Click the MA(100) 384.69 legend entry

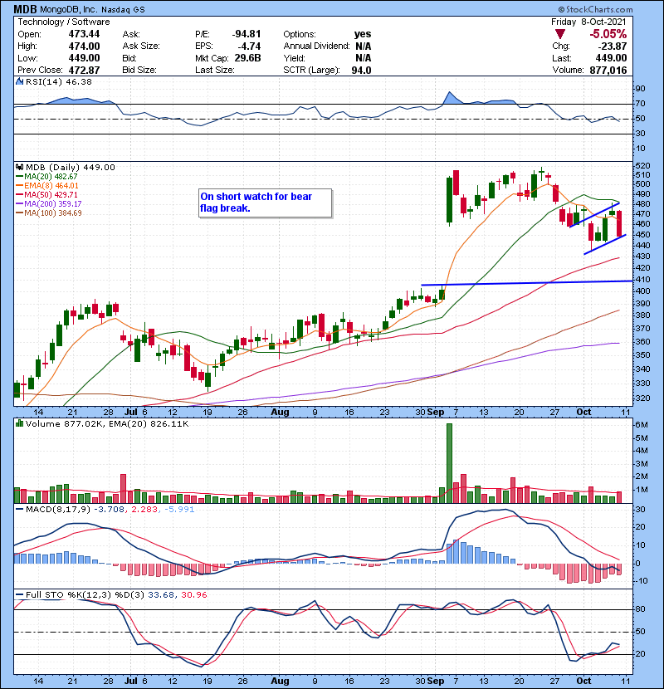pos(48,213)
